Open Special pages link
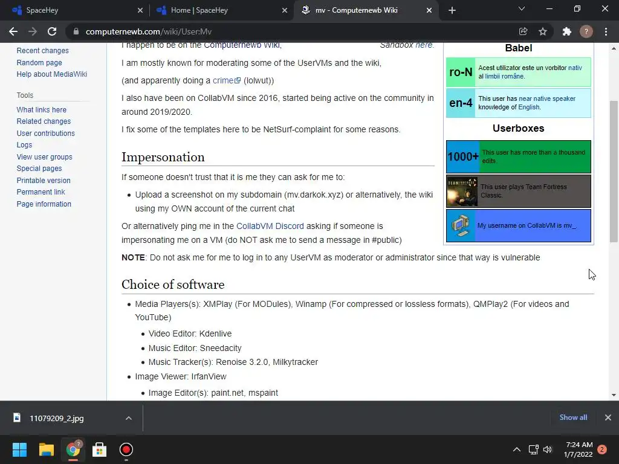 click(39, 169)
